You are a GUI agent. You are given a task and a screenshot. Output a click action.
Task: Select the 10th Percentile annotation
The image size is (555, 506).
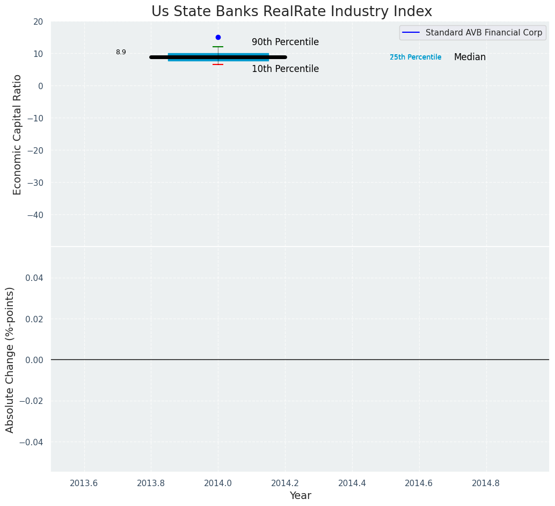(x=285, y=69)
